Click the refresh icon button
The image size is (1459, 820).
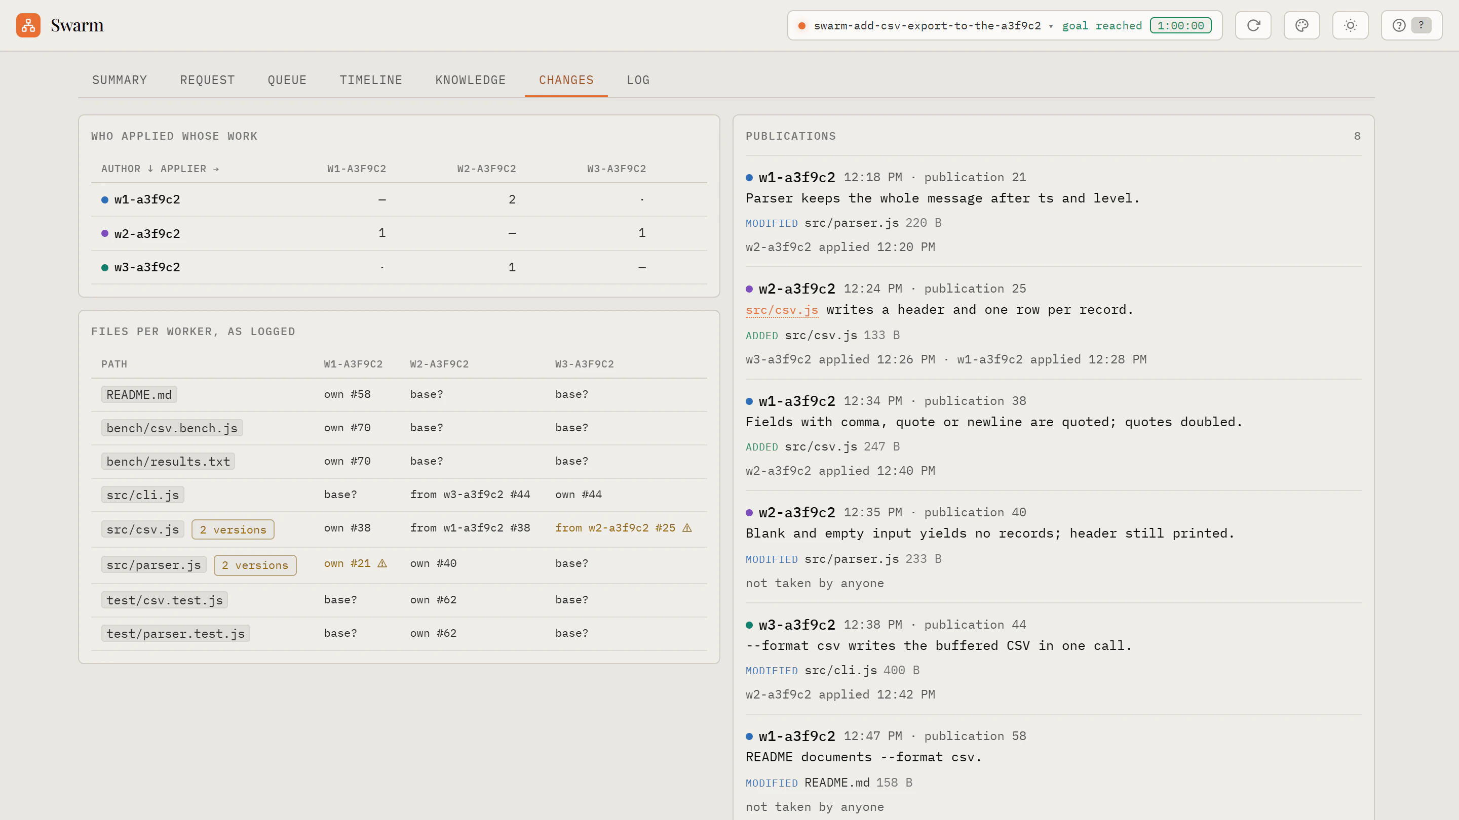tap(1253, 25)
